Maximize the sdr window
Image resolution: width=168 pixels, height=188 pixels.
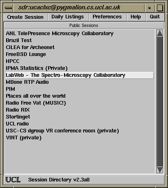[x=160, y=8]
